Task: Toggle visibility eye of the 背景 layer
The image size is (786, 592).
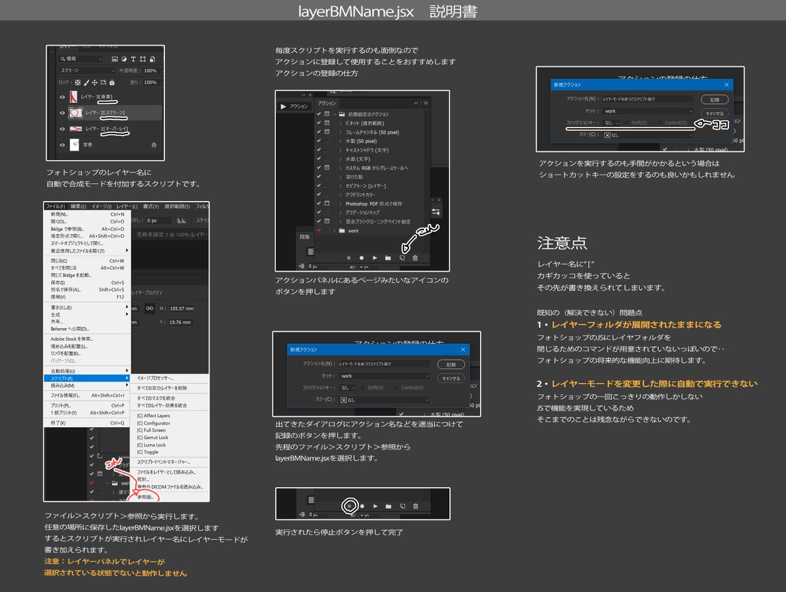Action: [63, 144]
